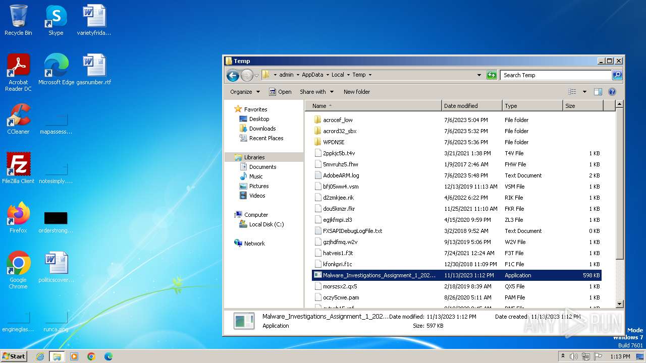Open recent pages dropdown beside Forward

pyautogui.click(x=256, y=76)
